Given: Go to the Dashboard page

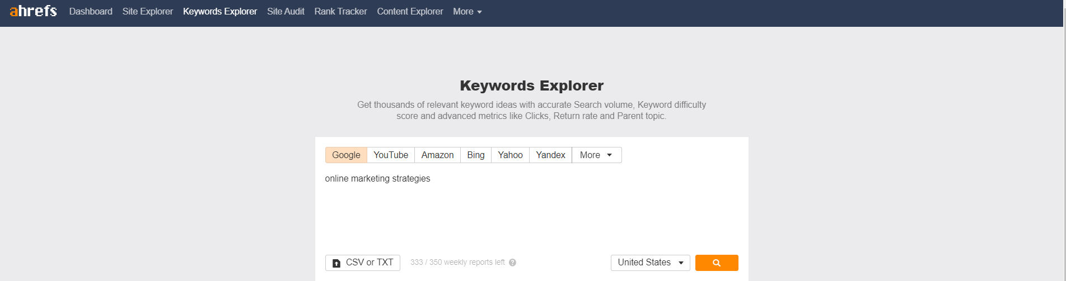Looking at the screenshot, I should 91,11.
